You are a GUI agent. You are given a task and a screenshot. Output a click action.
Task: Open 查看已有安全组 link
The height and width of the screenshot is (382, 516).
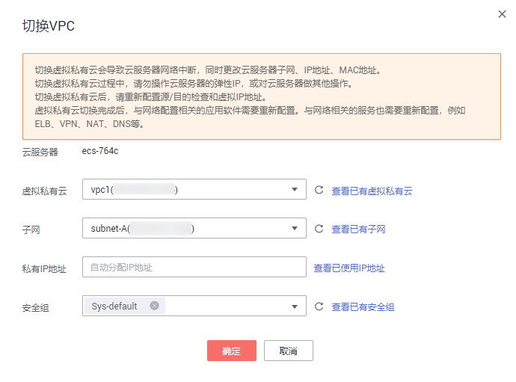pos(363,307)
